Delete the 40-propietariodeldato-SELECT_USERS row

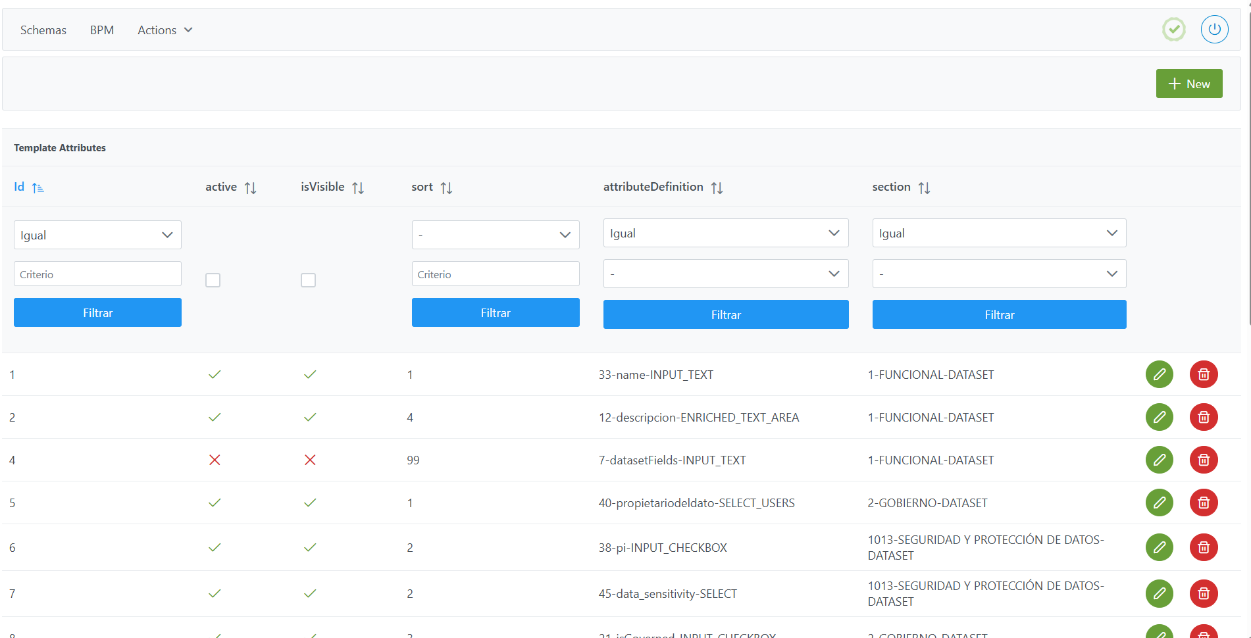click(1203, 503)
